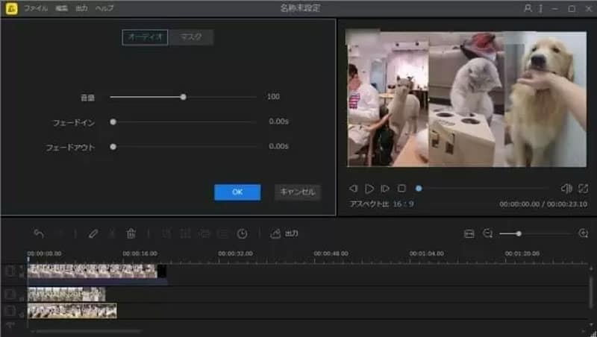Open the ファイル menu

point(36,8)
